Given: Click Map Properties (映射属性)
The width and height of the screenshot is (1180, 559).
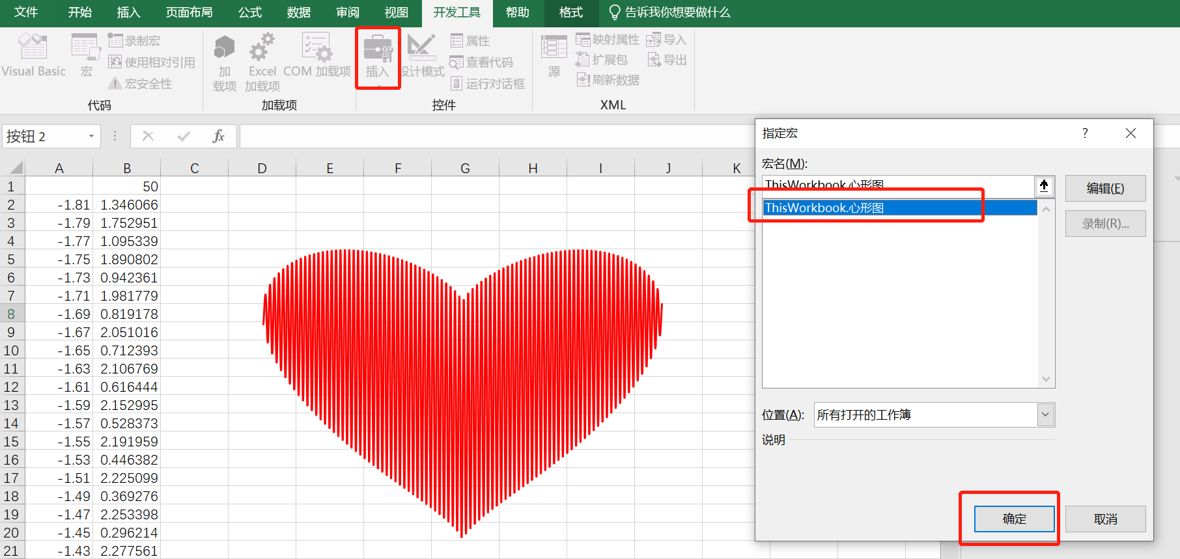Looking at the screenshot, I should point(608,40).
